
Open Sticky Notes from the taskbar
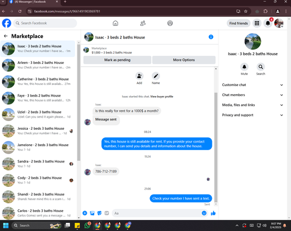click(x=77, y=225)
